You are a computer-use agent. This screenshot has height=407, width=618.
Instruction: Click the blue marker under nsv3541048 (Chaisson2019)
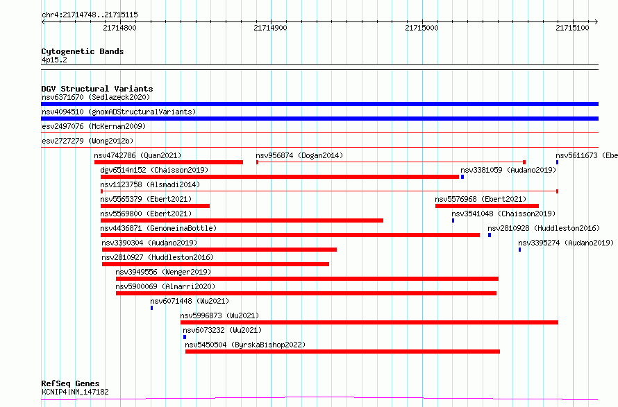[453, 220]
